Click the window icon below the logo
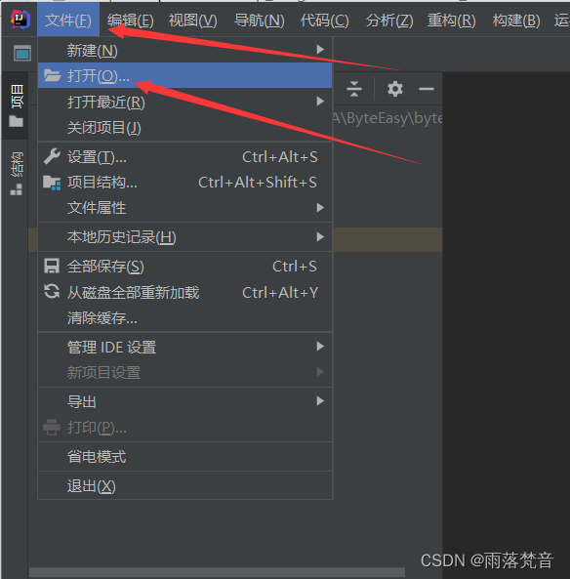 [22, 53]
